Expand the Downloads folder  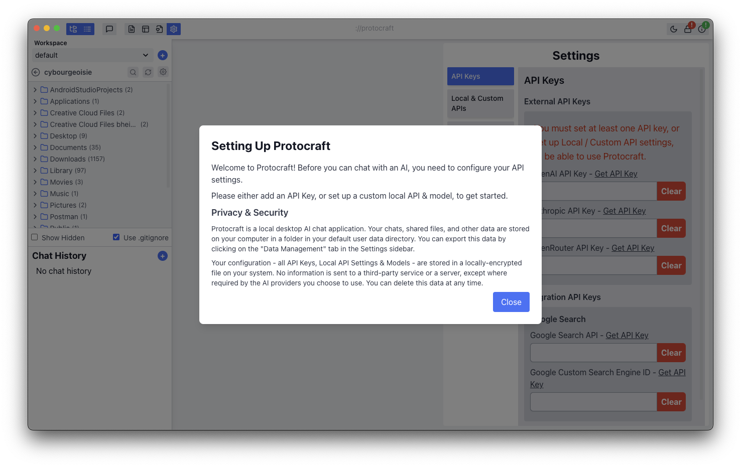pos(35,159)
